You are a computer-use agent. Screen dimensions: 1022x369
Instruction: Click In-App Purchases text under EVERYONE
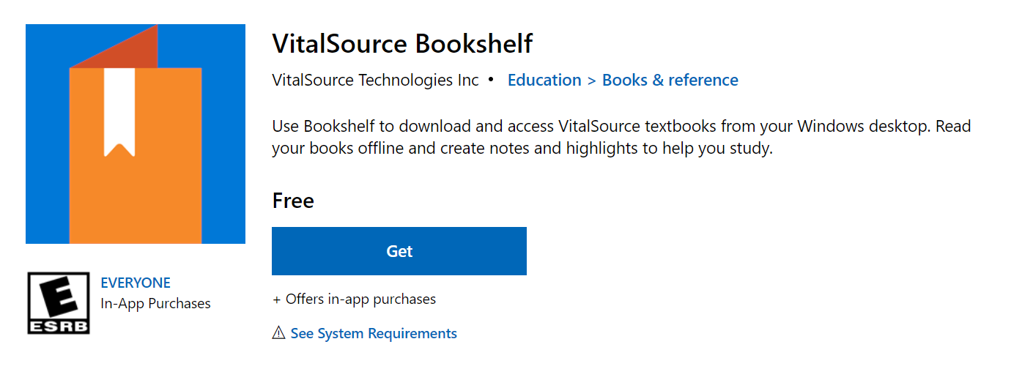coord(155,303)
